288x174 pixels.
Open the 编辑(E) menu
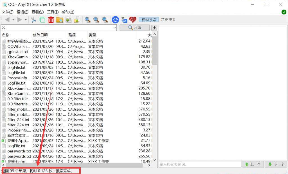click(x=22, y=12)
